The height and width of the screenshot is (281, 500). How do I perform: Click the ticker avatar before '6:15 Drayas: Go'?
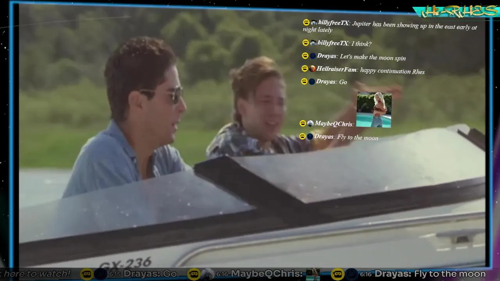pyautogui.click(x=100, y=274)
